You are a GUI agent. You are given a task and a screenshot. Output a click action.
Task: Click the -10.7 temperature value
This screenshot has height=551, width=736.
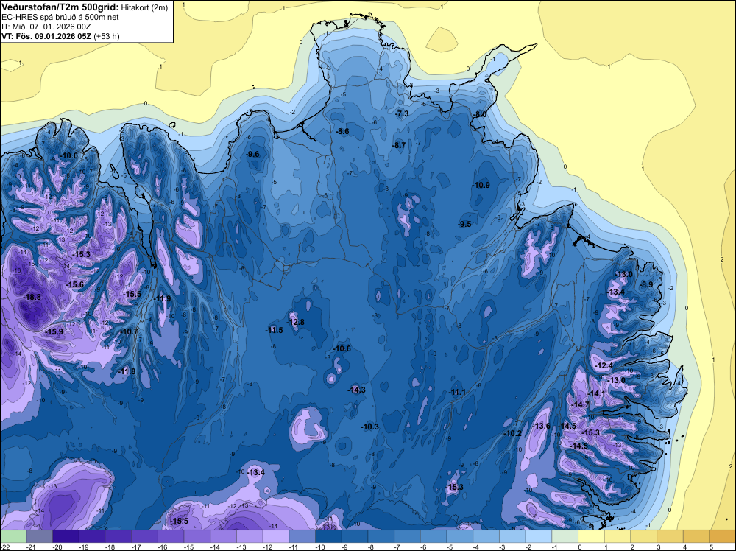pyautogui.click(x=130, y=331)
